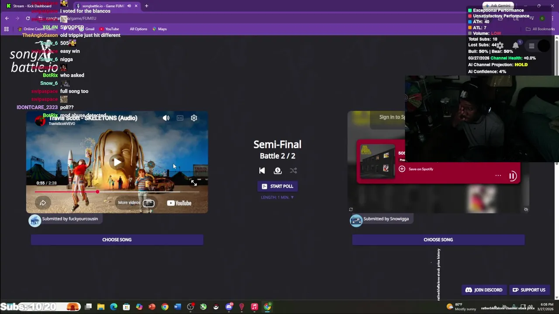Reload the current page
The image size is (559, 314).
[x=28, y=18]
